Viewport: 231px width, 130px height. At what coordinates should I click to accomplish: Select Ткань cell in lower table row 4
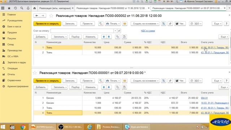[64, 113]
